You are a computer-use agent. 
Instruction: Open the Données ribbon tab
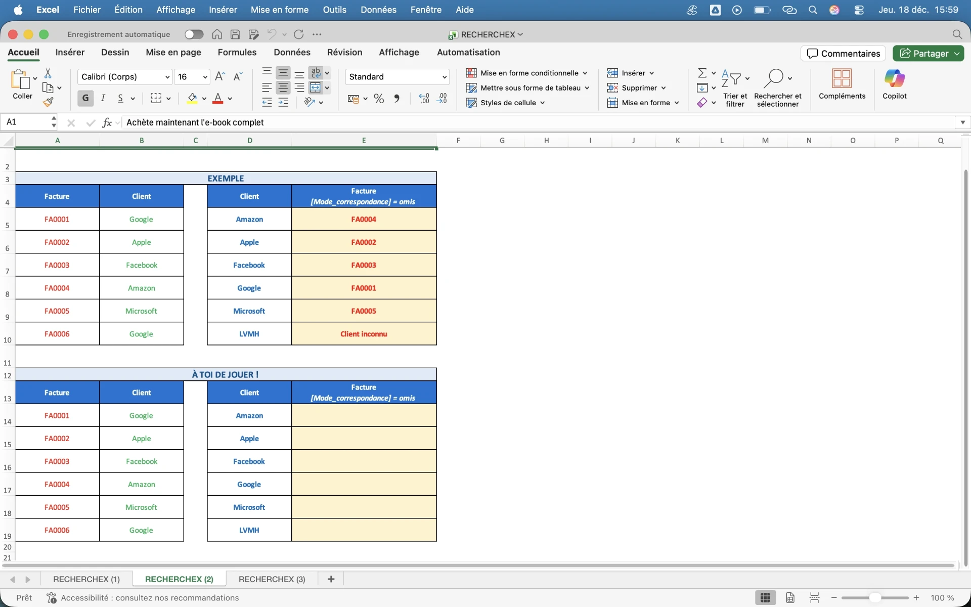click(292, 52)
